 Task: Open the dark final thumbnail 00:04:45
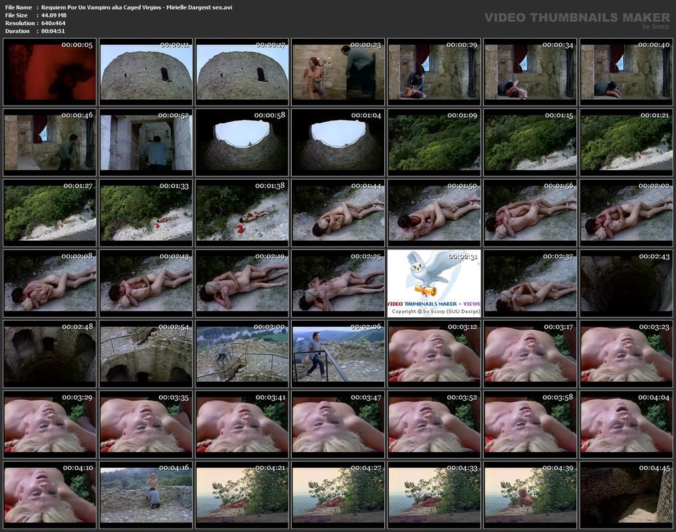point(626,495)
